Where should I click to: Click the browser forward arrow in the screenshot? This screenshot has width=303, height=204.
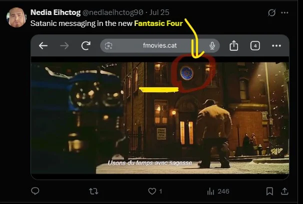[x=64, y=46]
